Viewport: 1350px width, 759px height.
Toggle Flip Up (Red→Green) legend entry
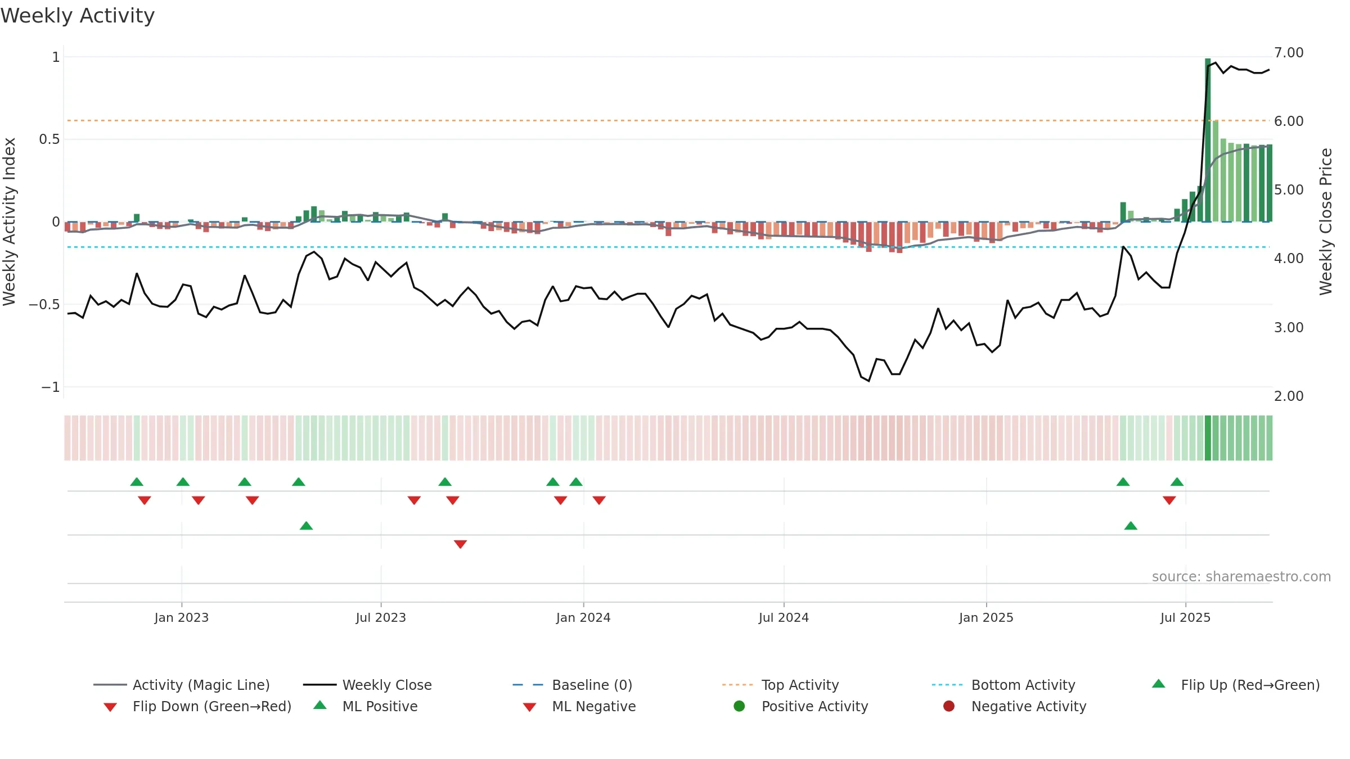click(x=1236, y=685)
